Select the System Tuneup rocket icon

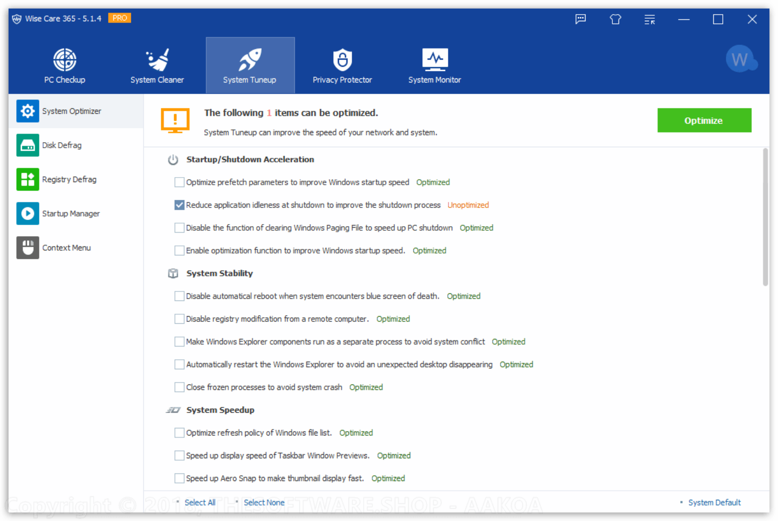(250, 60)
